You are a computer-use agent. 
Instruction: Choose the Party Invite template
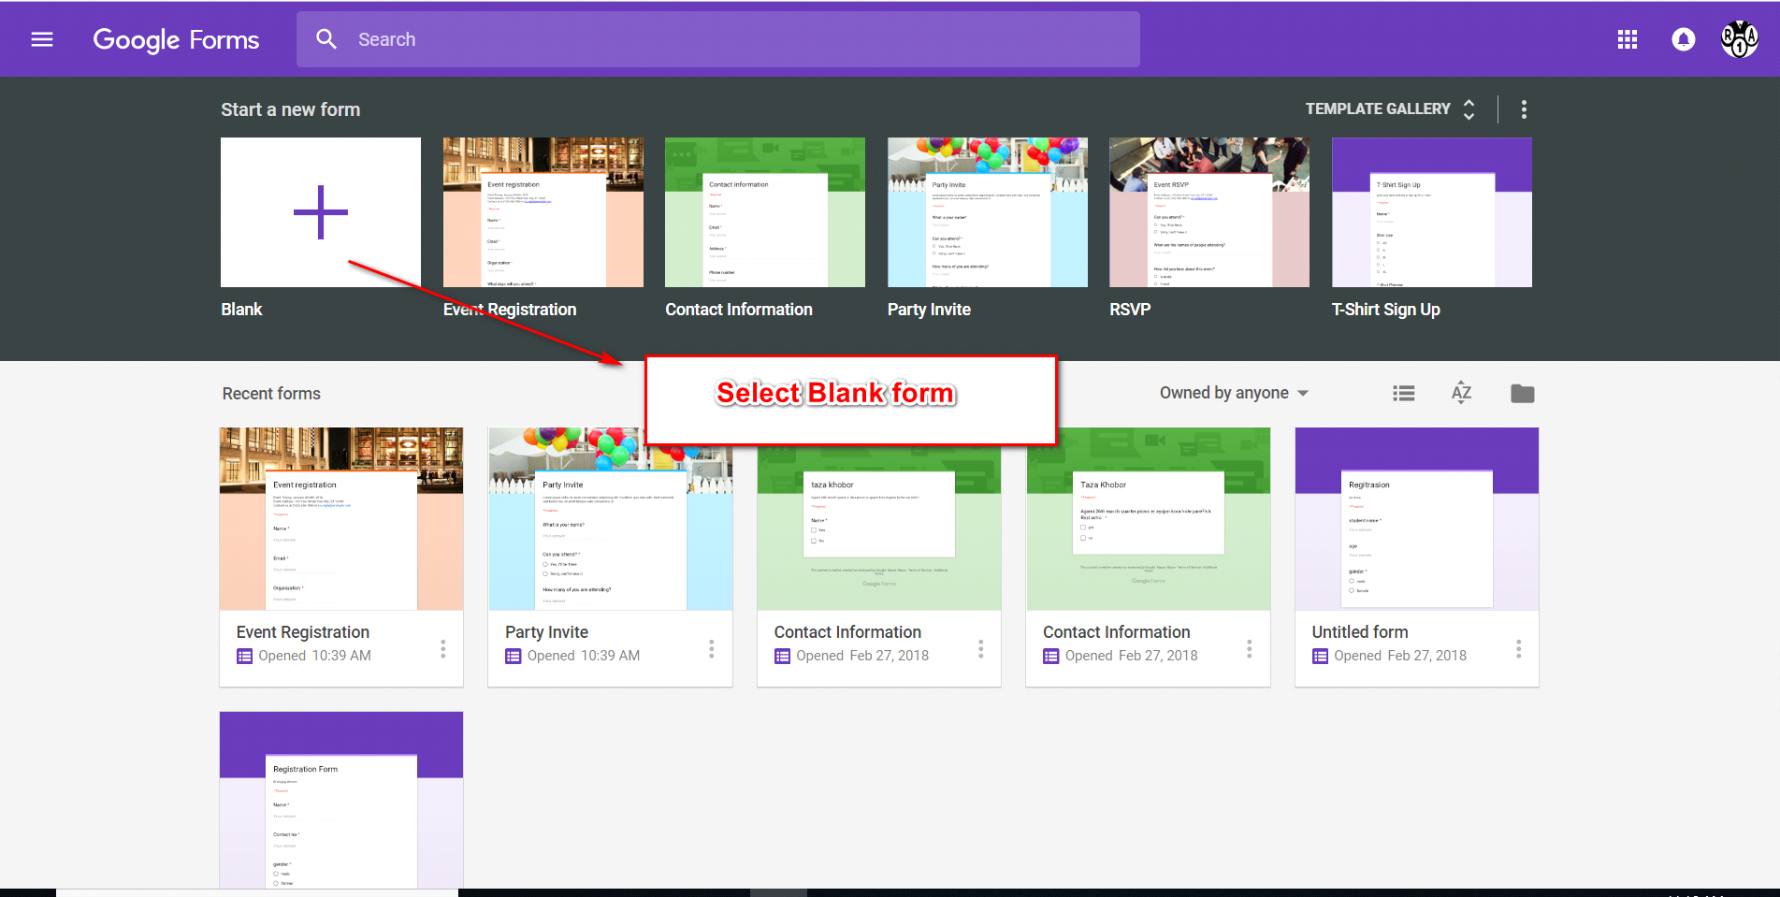pyautogui.click(x=988, y=212)
